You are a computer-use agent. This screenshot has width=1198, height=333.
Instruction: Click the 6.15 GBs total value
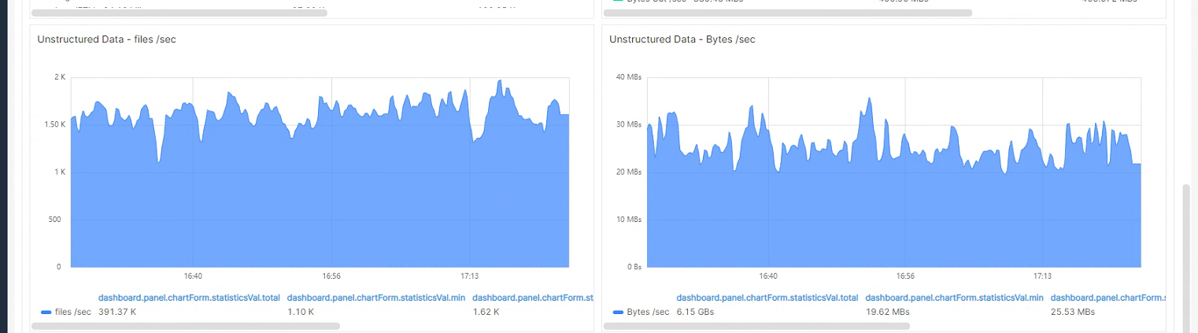(x=696, y=313)
